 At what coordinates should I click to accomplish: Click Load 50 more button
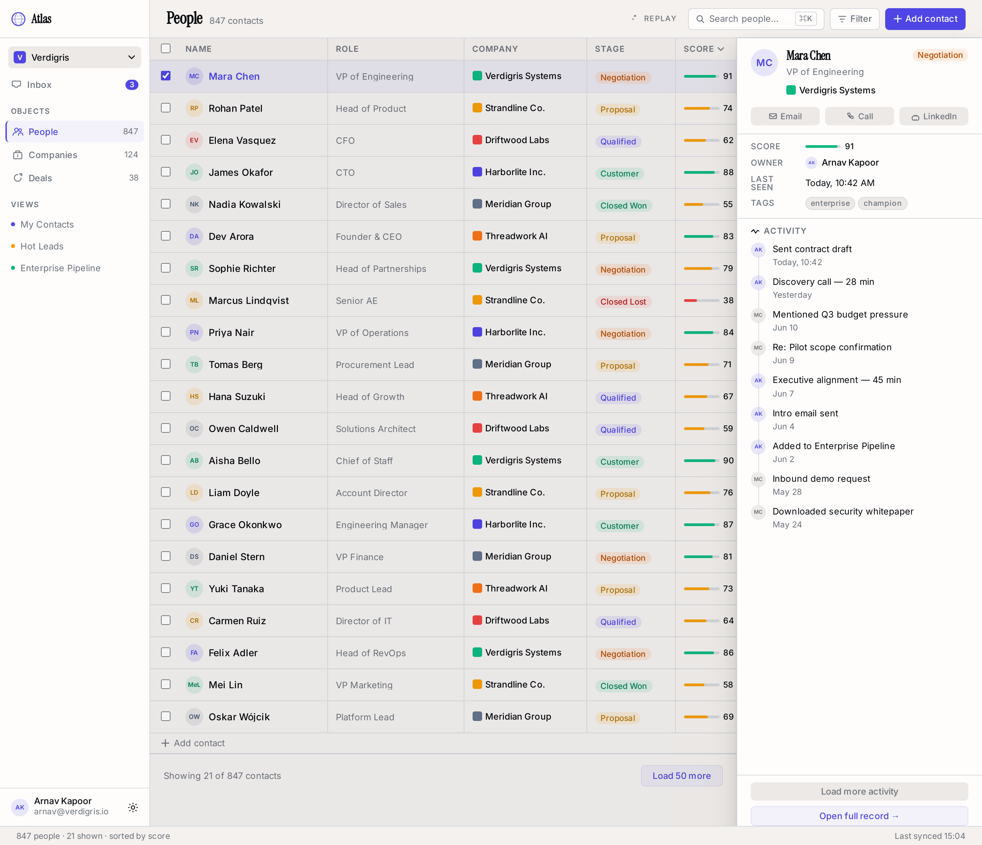click(682, 776)
